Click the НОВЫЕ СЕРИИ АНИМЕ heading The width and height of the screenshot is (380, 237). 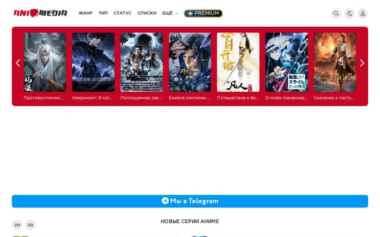[190, 221]
